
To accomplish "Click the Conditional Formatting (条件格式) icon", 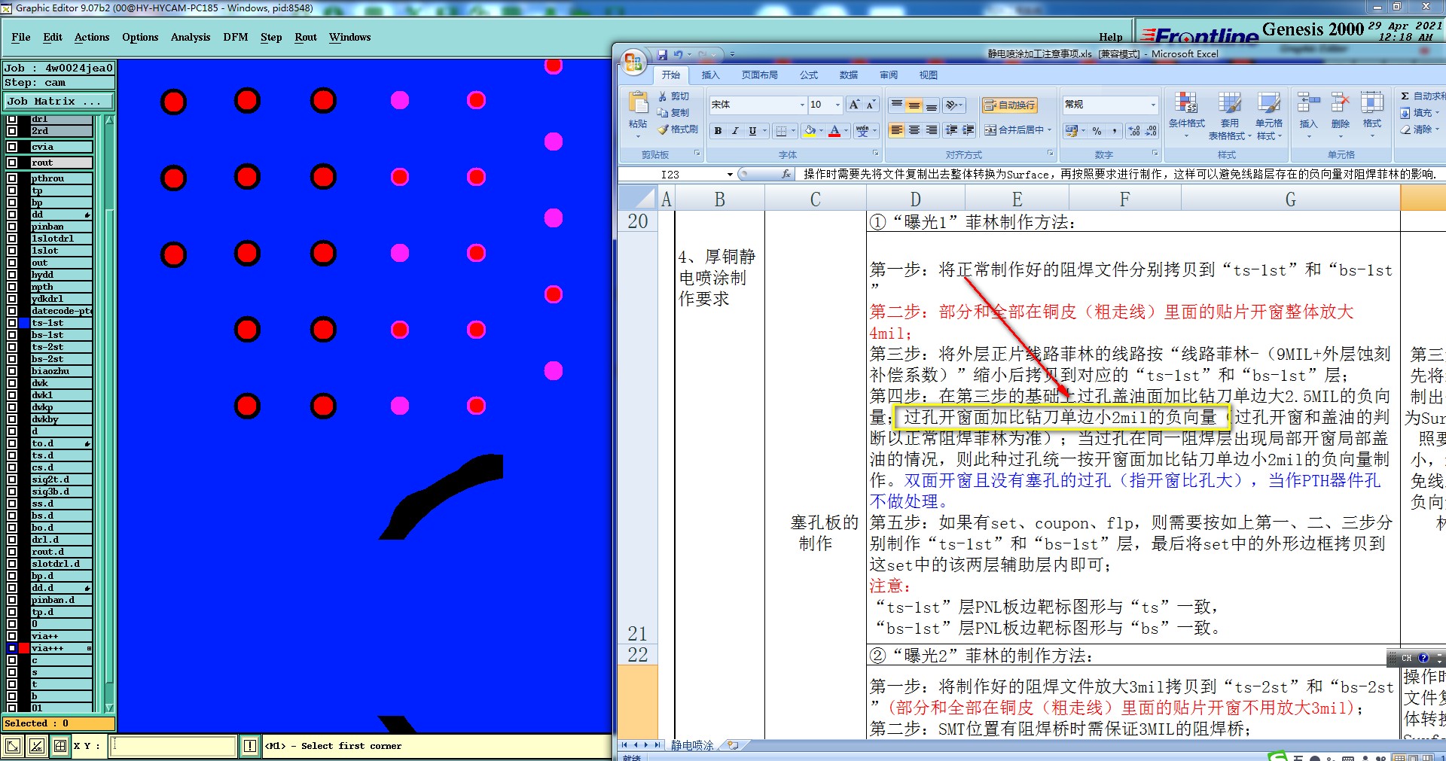I will tap(1186, 103).
